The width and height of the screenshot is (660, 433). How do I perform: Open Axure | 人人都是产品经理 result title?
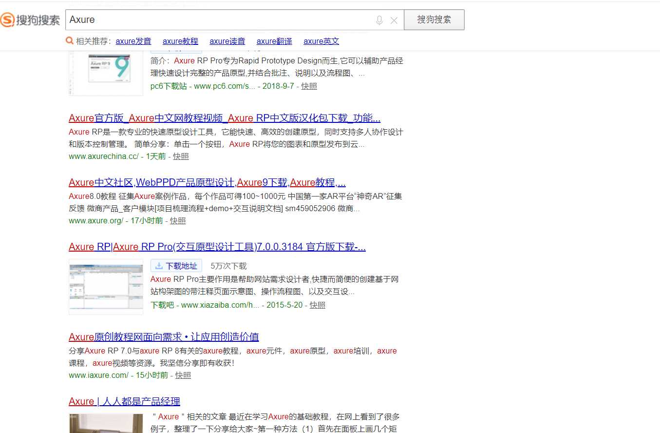124,401
